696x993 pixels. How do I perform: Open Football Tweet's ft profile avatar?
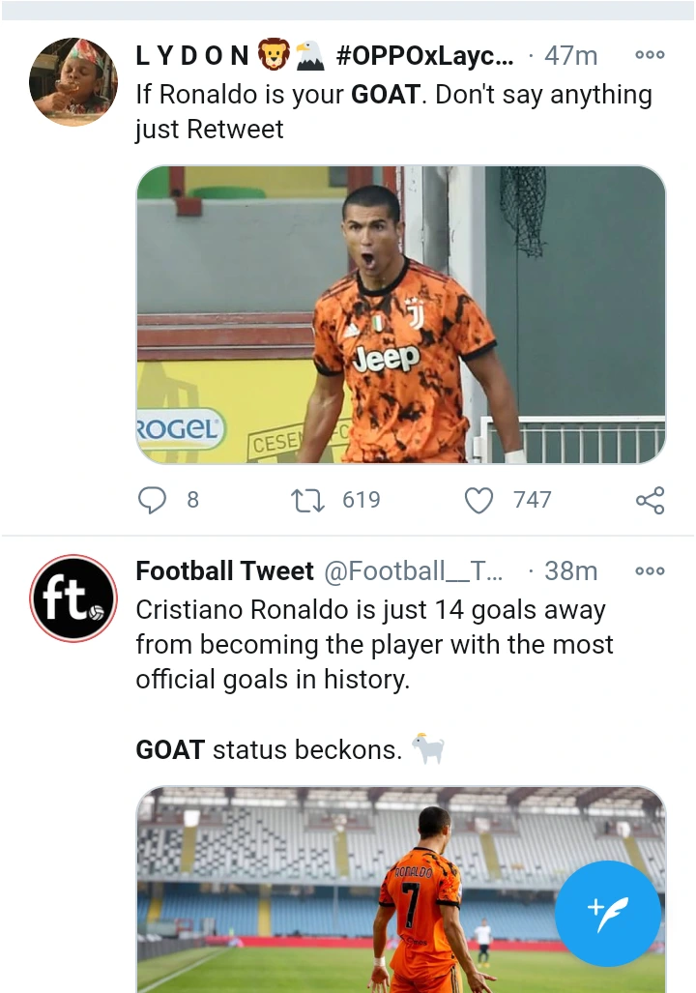(73, 599)
